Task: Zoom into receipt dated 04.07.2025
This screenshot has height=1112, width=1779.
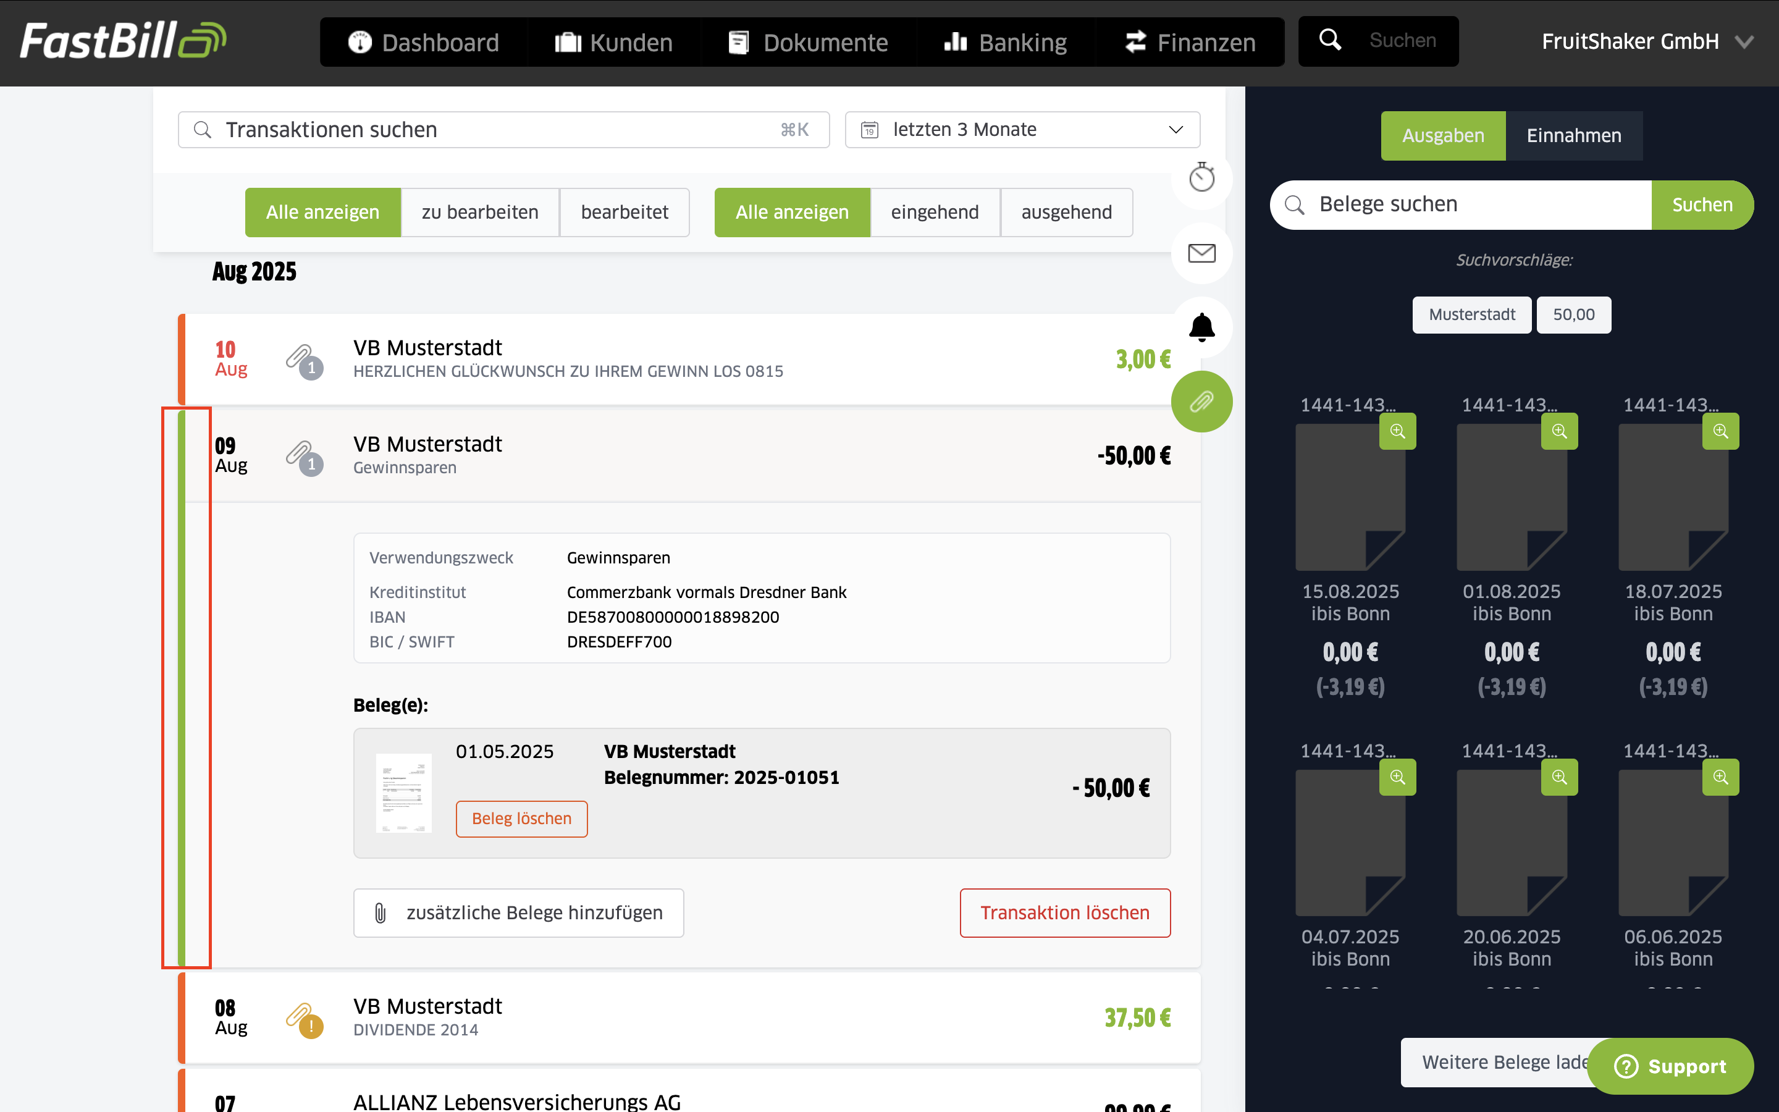Action: (1397, 777)
